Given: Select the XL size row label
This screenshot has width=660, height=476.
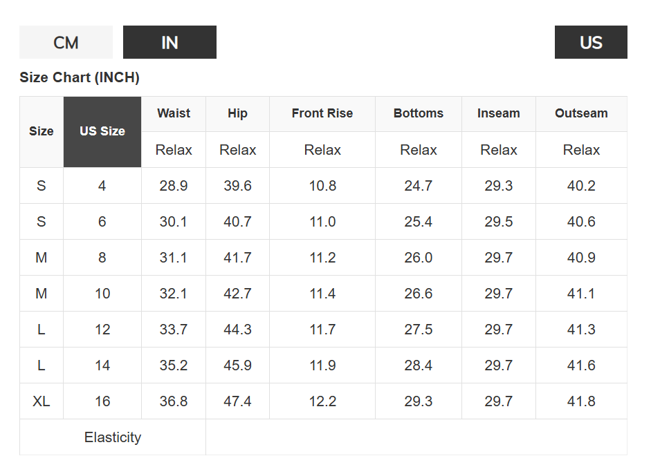Looking at the screenshot, I should tap(42, 401).
